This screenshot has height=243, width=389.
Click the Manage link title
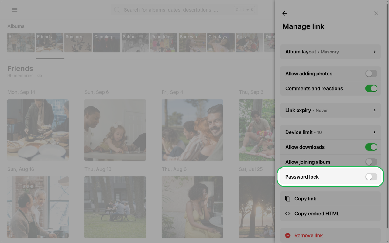click(x=303, y=26)
